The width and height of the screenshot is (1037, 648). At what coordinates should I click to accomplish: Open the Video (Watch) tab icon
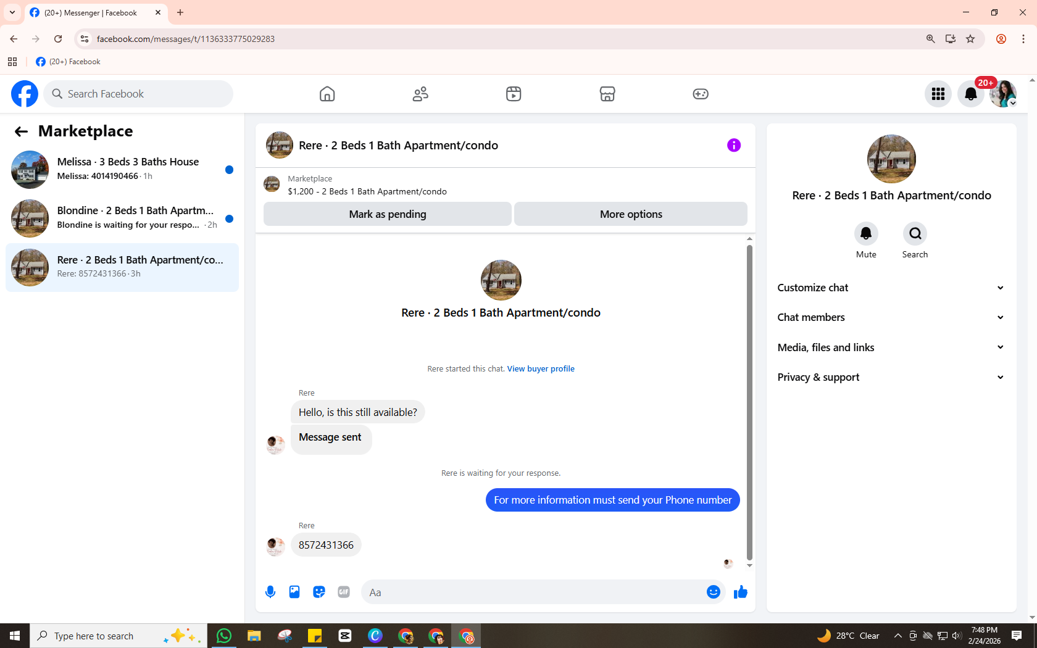(514, 94)
